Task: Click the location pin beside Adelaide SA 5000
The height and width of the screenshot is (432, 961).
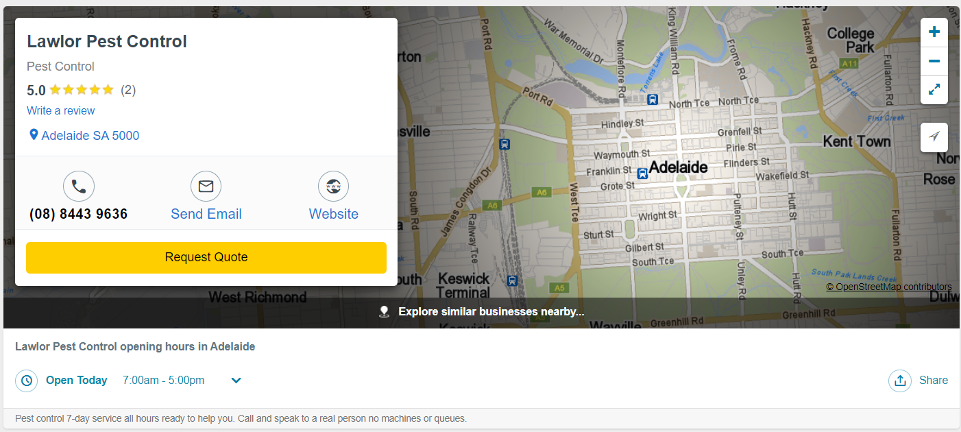Action: click(x=33, y=135)
